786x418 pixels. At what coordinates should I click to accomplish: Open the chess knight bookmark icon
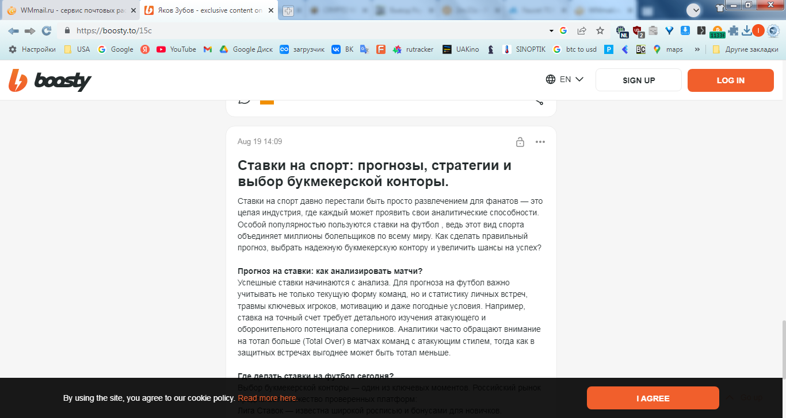point(490,49)
